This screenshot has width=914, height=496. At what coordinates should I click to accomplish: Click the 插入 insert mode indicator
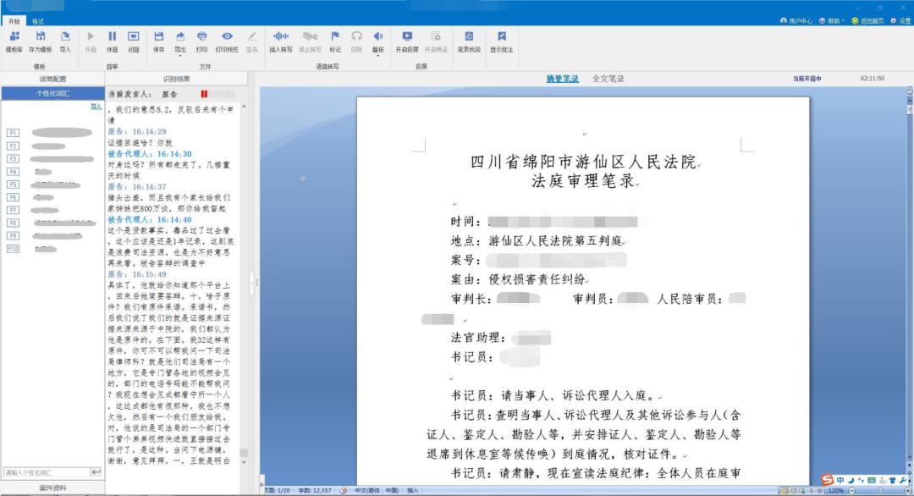click(x=413, y=491)
